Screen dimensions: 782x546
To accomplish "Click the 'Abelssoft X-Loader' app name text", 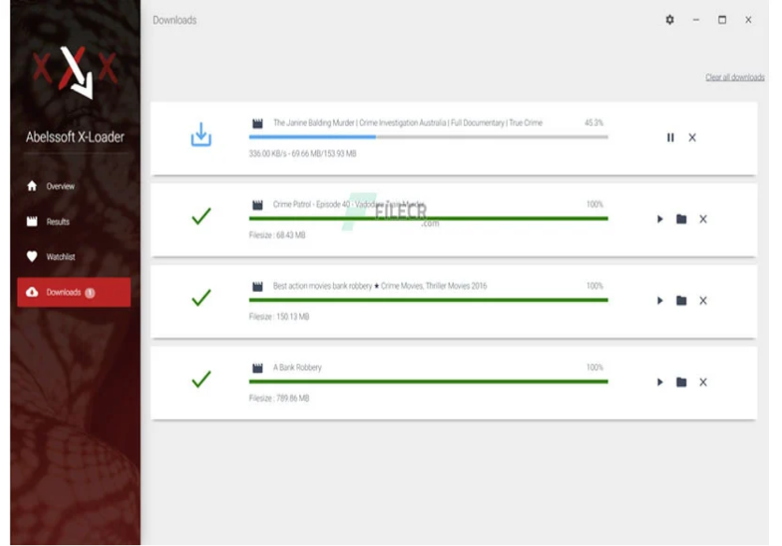I will click(x=75, y=137).
